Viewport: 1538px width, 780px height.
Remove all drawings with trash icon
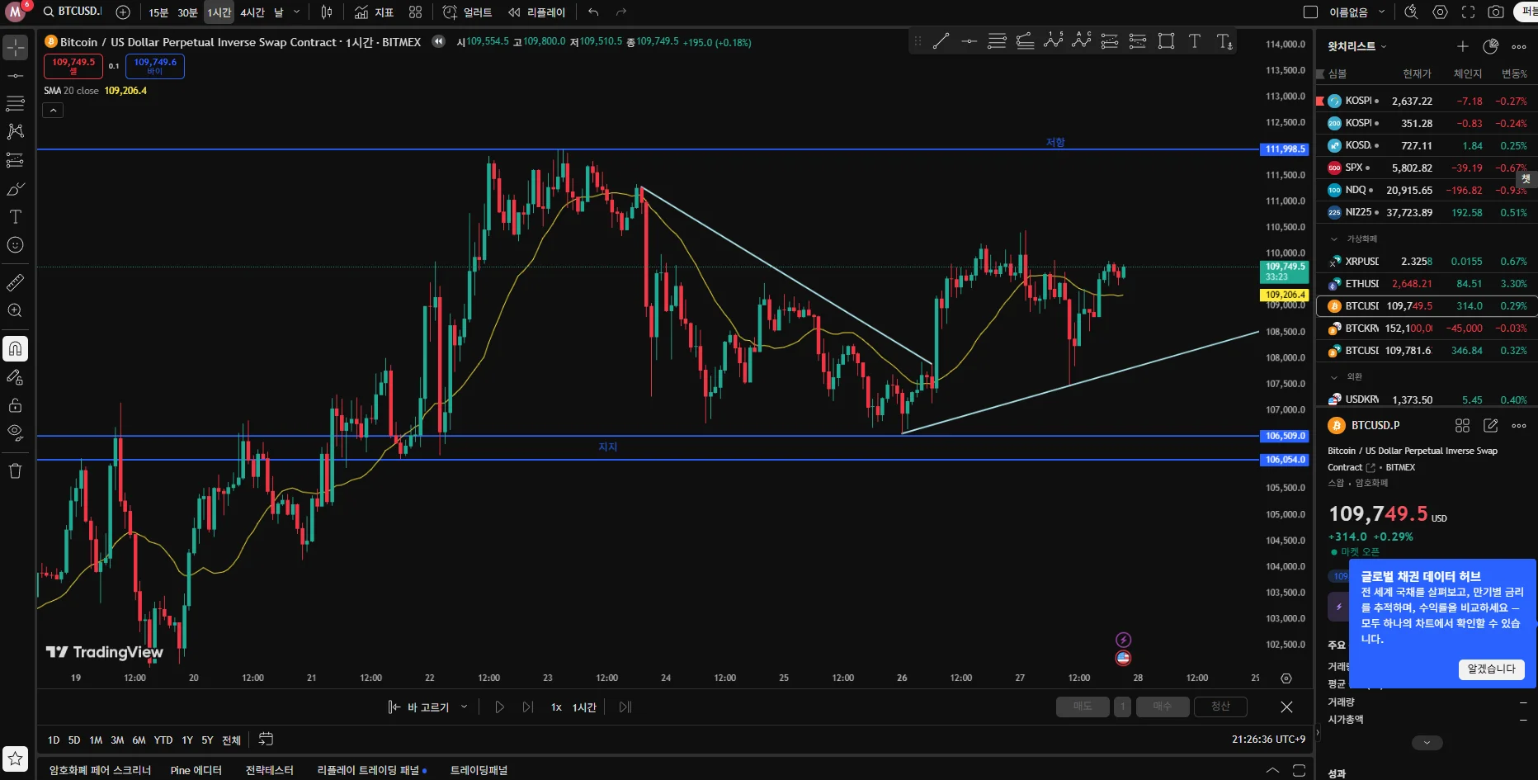15,471
